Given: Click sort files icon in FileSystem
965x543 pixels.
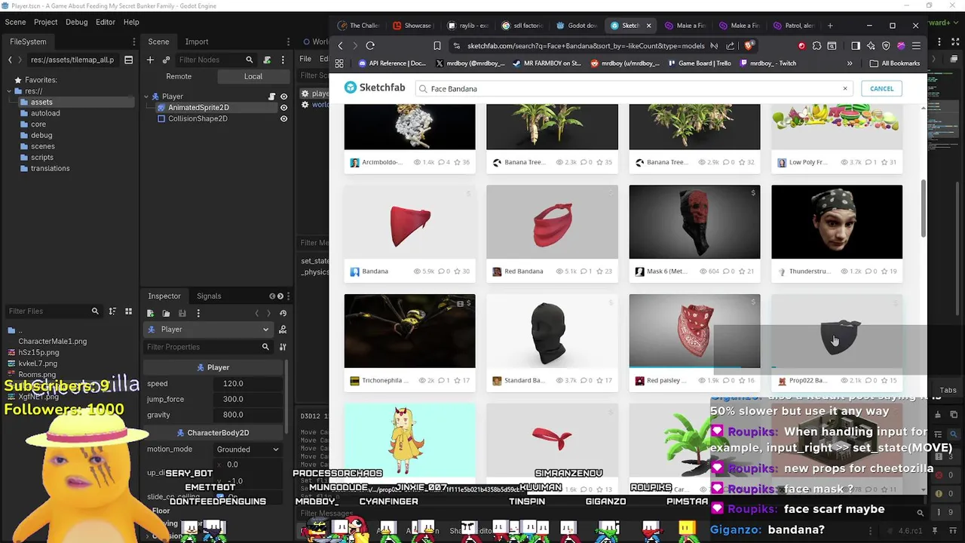Looking at the screenshot, I should click(x=112, y=311).
